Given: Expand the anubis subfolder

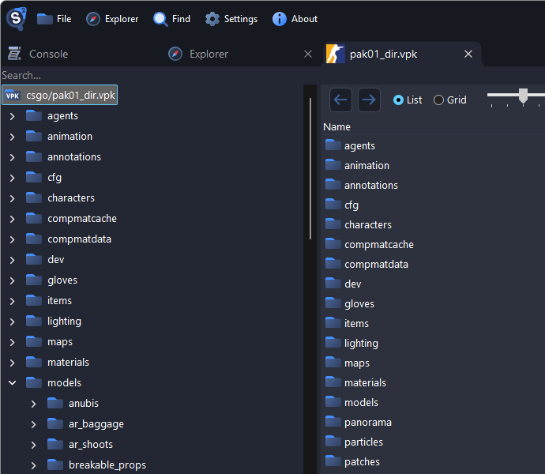Looking at the screenshot, I should click(33, 404).
